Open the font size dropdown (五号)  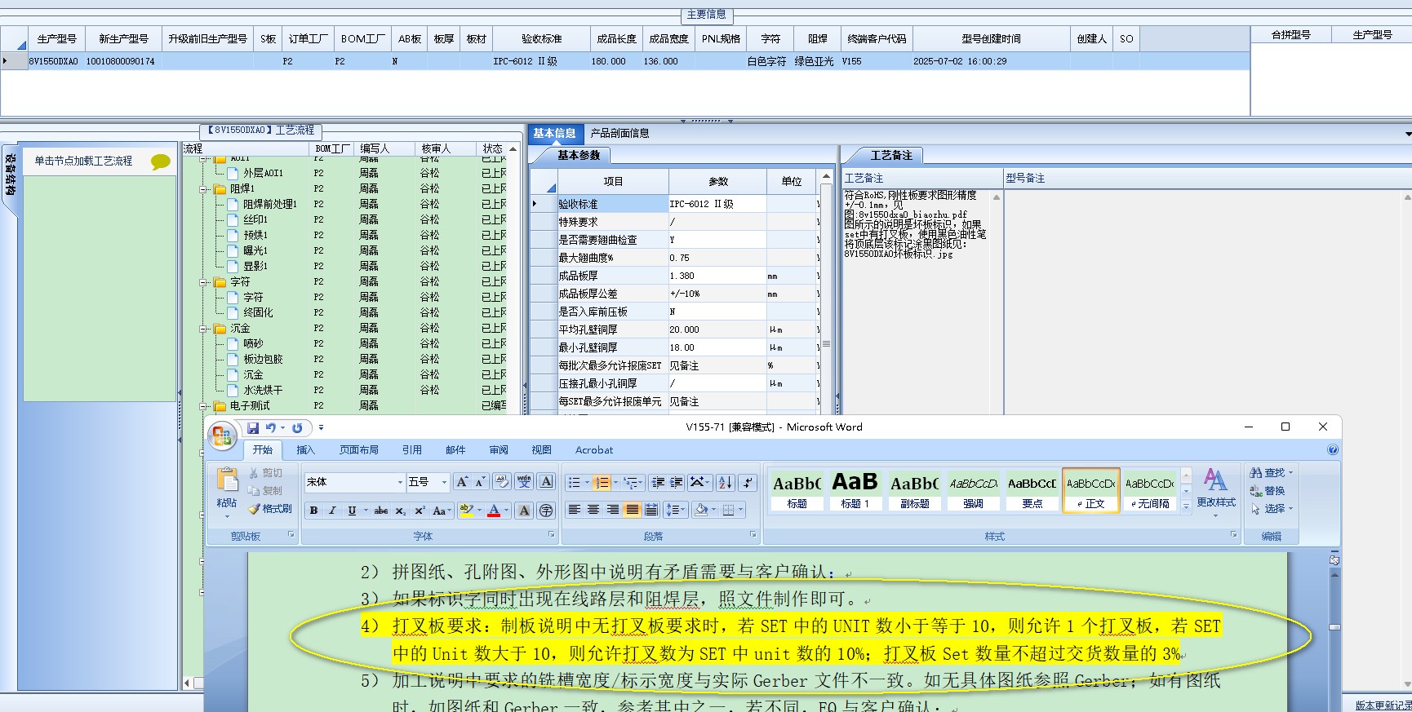tap(444, 482)
